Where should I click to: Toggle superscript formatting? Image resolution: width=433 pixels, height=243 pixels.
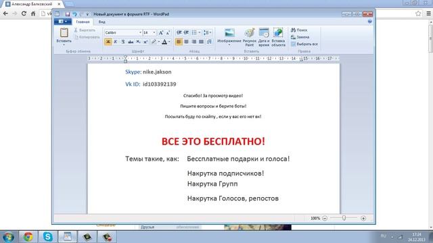[x=145, y=42]
